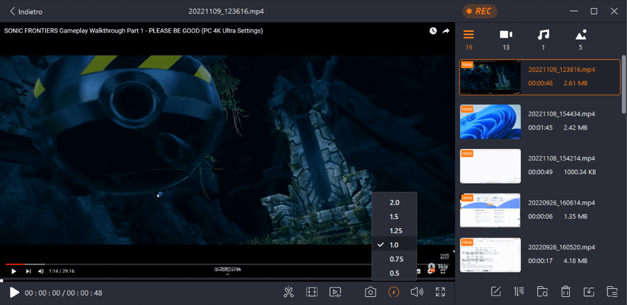Switch to the video files tab
The width and height of the screenshot is (627, 305).
506,39
